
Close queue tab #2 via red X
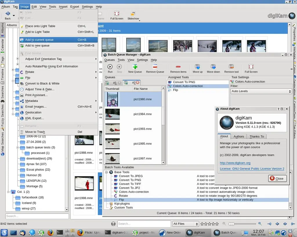[x=138, y=82]
